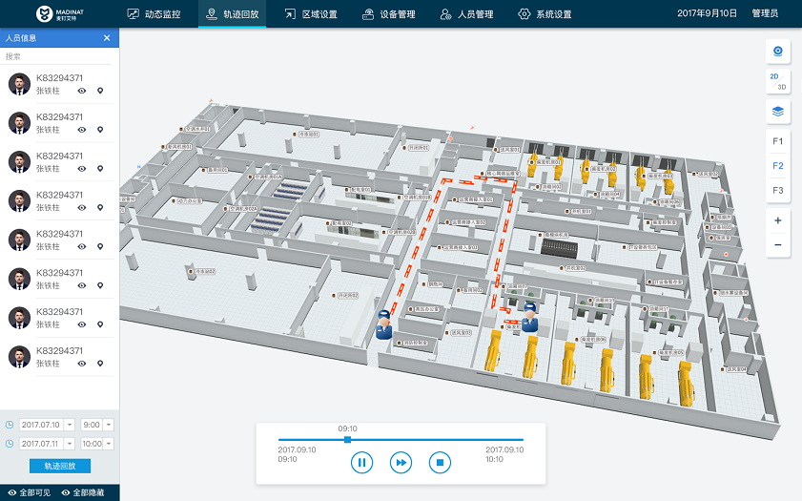Click the search field in 人员信息 panel
Image resolution: width=802 pixels, height=501 pixels.
point(57,56)
